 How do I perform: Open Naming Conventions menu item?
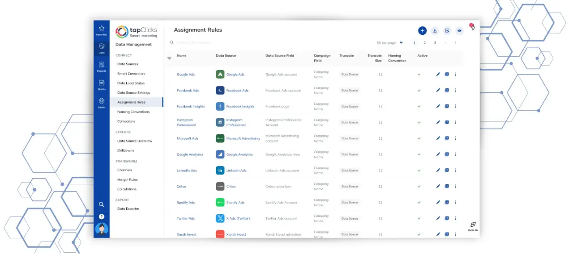133,112
